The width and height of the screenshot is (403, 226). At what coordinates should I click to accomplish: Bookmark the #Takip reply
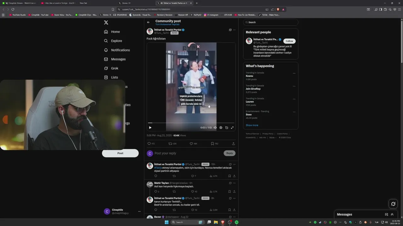[230, 176]
